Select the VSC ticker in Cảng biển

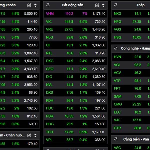coord(117,148)
